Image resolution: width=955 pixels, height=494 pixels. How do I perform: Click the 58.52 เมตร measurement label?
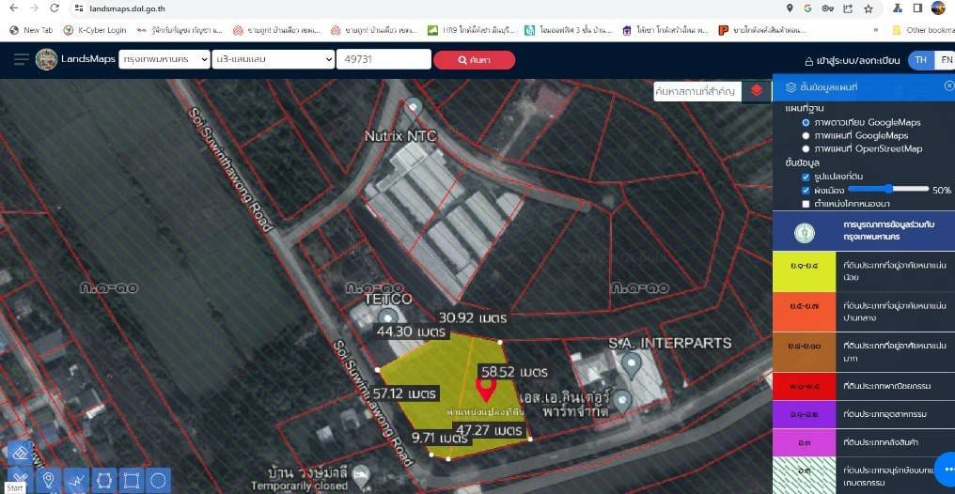[x=515, y=372]
